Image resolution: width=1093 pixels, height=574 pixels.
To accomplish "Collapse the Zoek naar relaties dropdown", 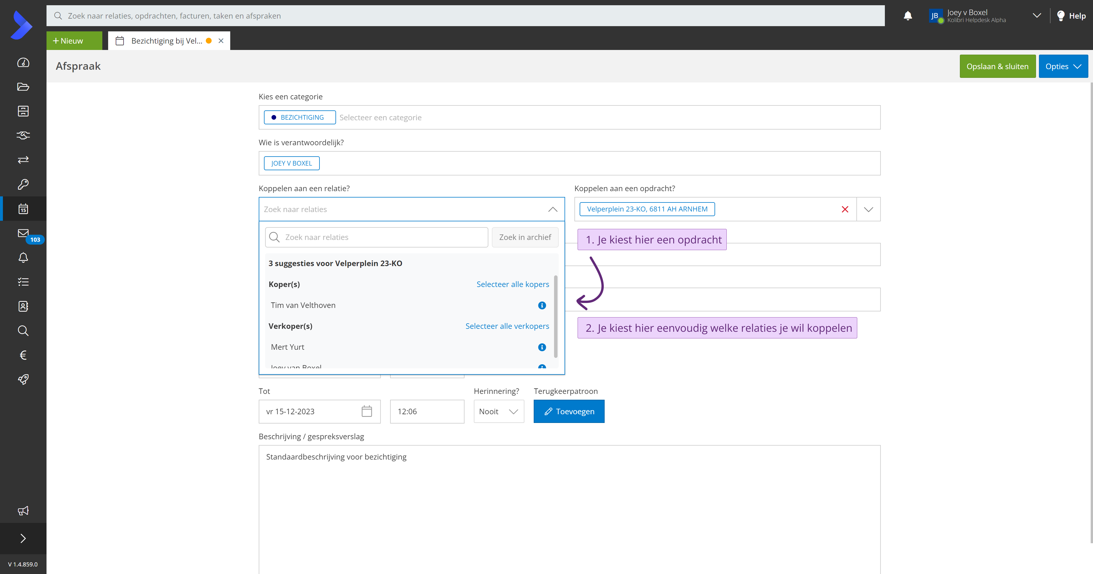I will [552, 209].
